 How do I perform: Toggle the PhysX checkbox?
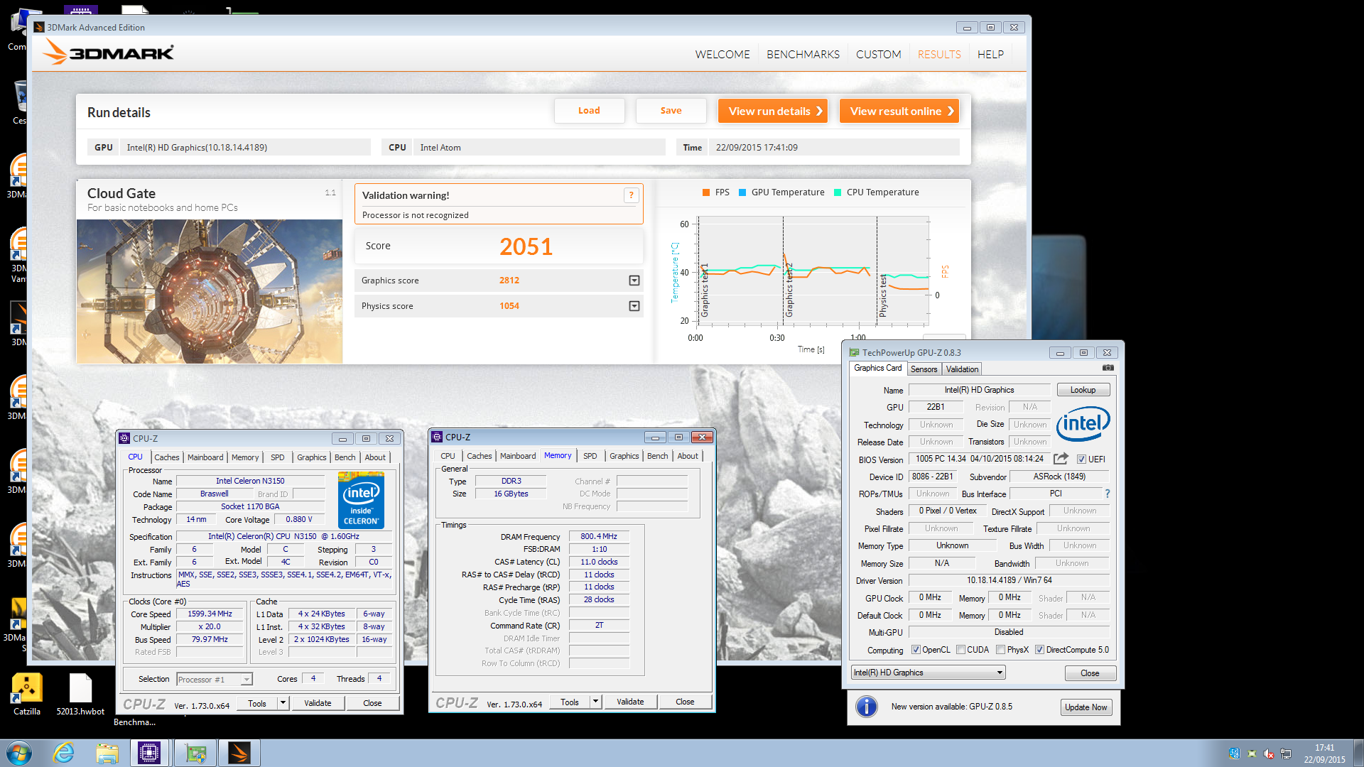click(1000, 650)
